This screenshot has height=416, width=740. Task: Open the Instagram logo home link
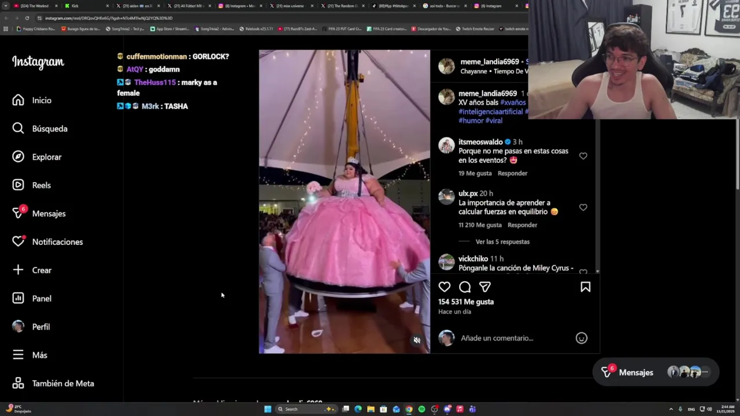38,62
